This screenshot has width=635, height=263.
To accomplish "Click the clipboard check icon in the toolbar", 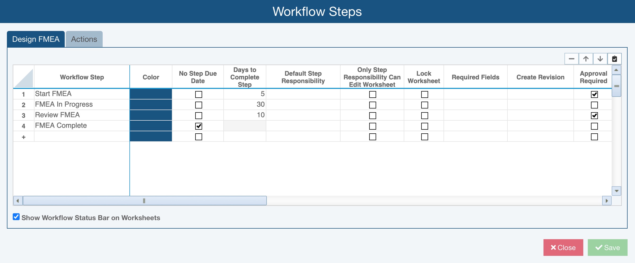I will click(x=614, y=59).
